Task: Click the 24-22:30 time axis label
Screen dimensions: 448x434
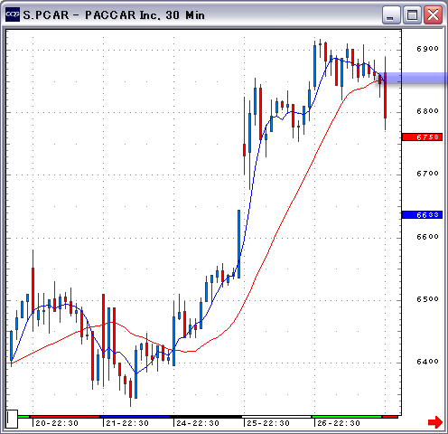Action: pyautogui.click(x=198, y=423)
